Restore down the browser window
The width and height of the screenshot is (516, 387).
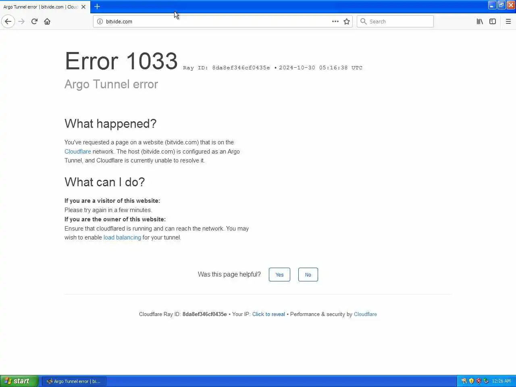pos(501,5)
